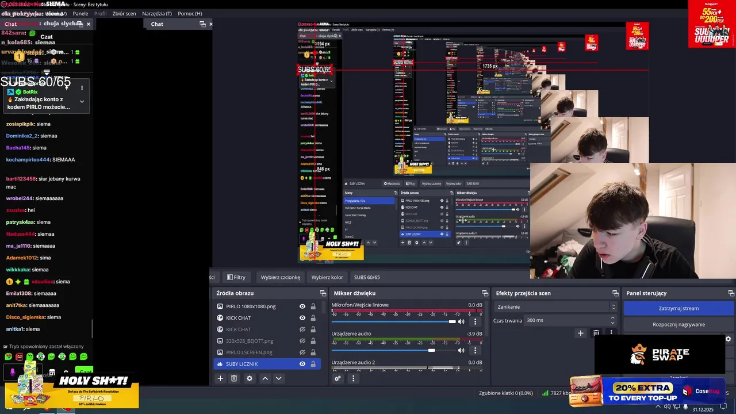Undock the Panel sterujący dock
Viewport: 736px width, 414px height.
[x=730, y=293]
